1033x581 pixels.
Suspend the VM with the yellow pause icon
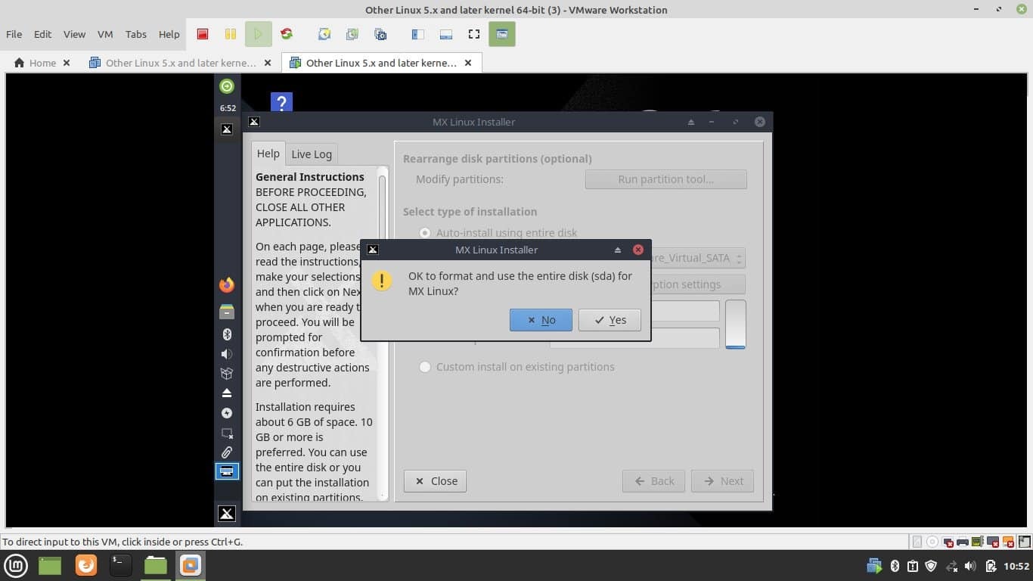pos(231,34)
